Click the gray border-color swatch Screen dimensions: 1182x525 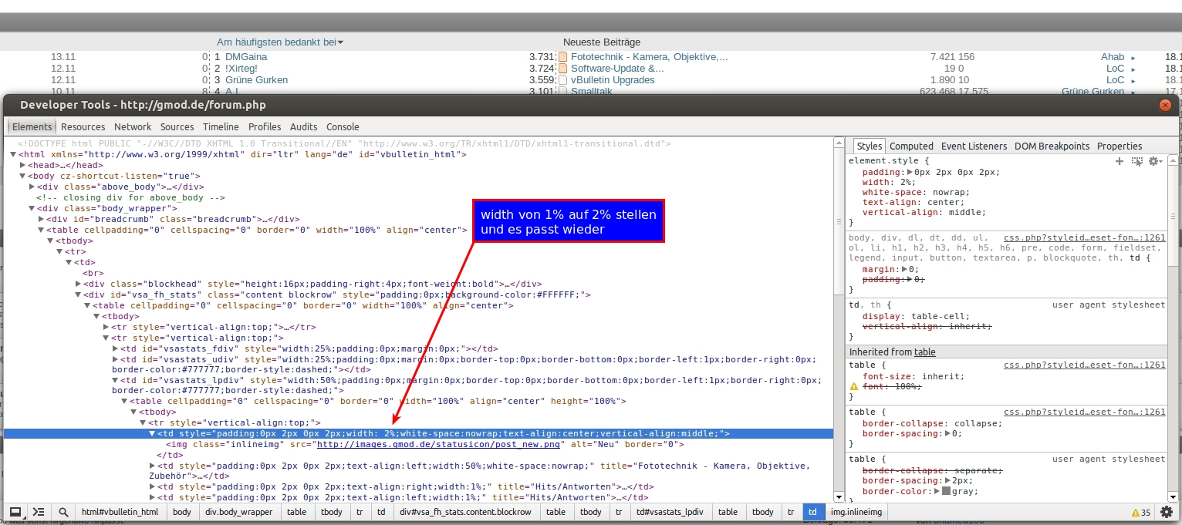(x=947, y=491)
